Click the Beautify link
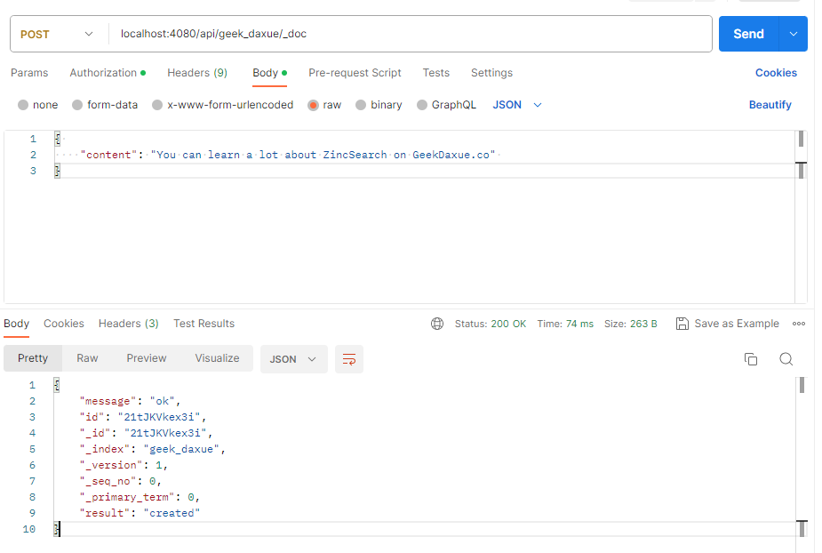This screenshot has width=822, height=553. [770, 105]
